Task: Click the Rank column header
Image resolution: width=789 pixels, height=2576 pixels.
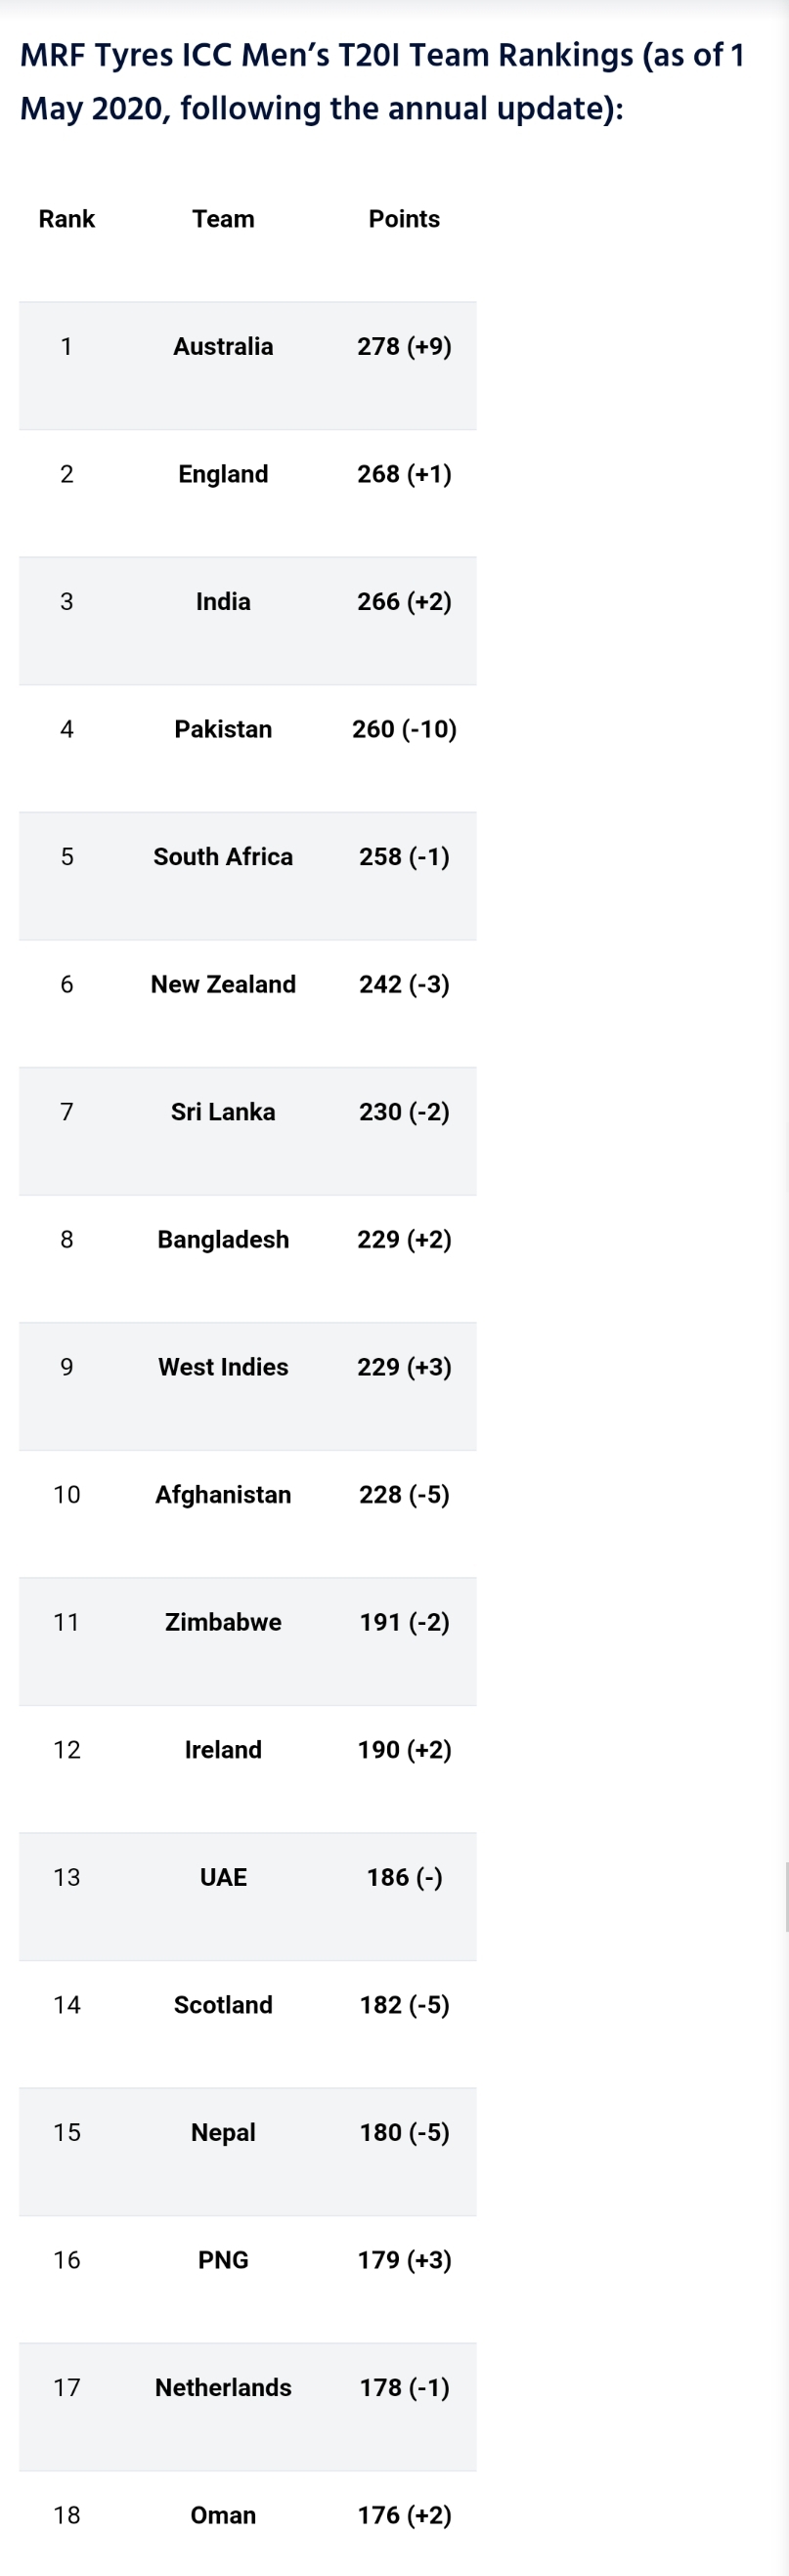Action: [x=66, y=219]
